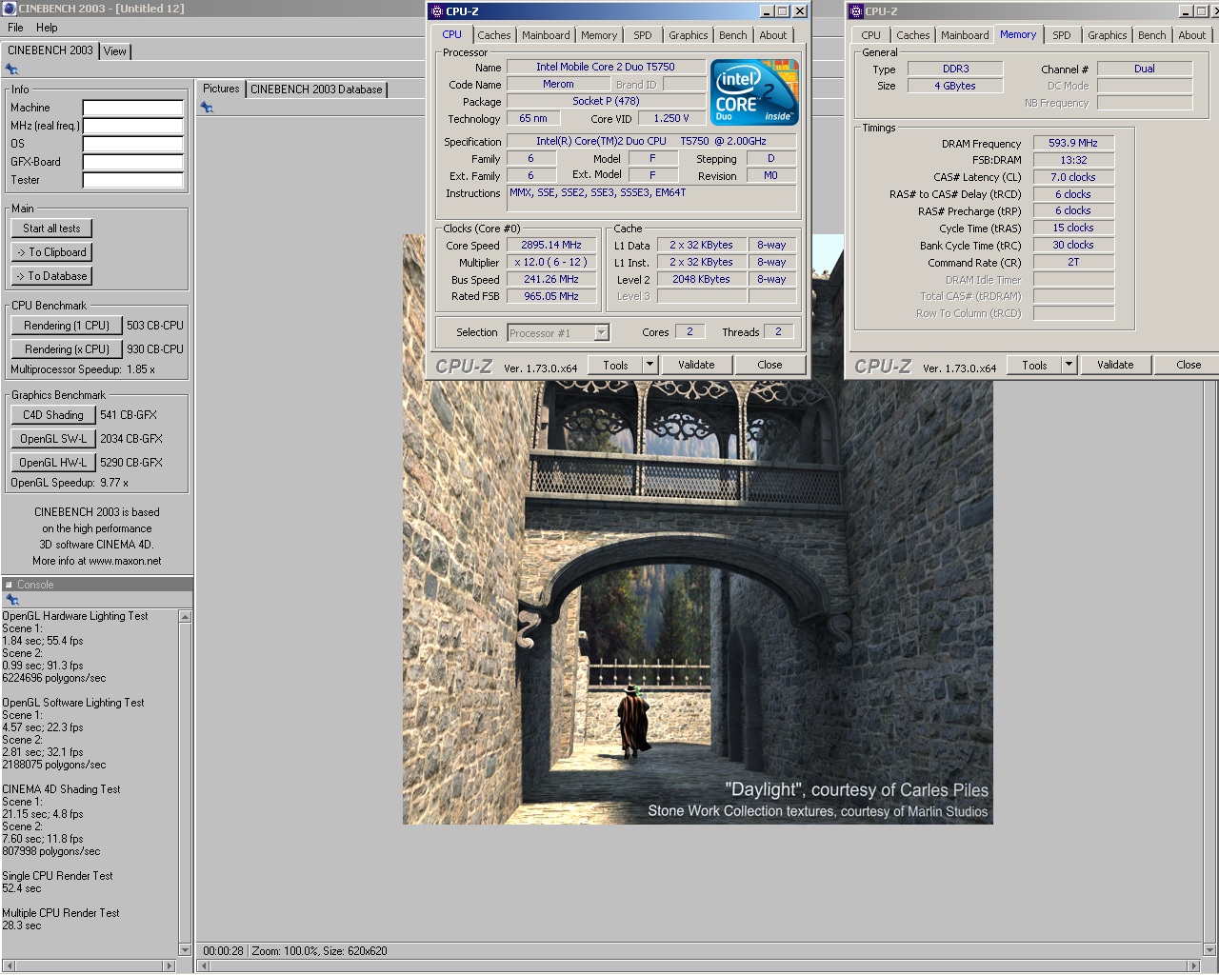Minimize the first CPU-Z window
Image resolution: width=1219 pixels, height=975 pixels.
coord(768,11)
